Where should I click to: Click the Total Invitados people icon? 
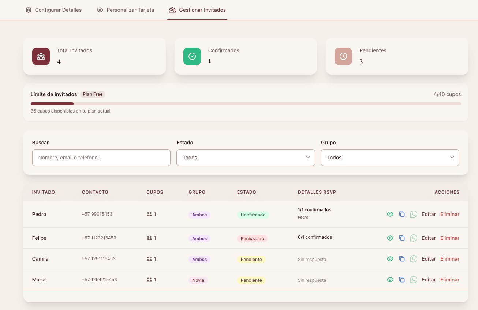coord(41,56)
